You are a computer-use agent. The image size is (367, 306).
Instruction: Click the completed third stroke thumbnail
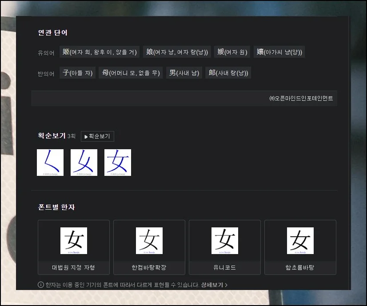118,163
